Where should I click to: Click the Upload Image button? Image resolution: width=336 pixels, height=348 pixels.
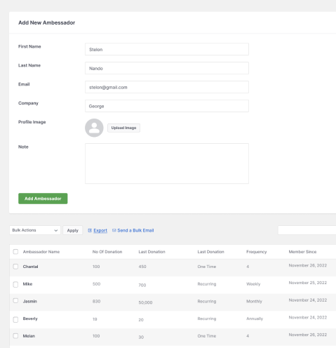click(x=123, y=128)
